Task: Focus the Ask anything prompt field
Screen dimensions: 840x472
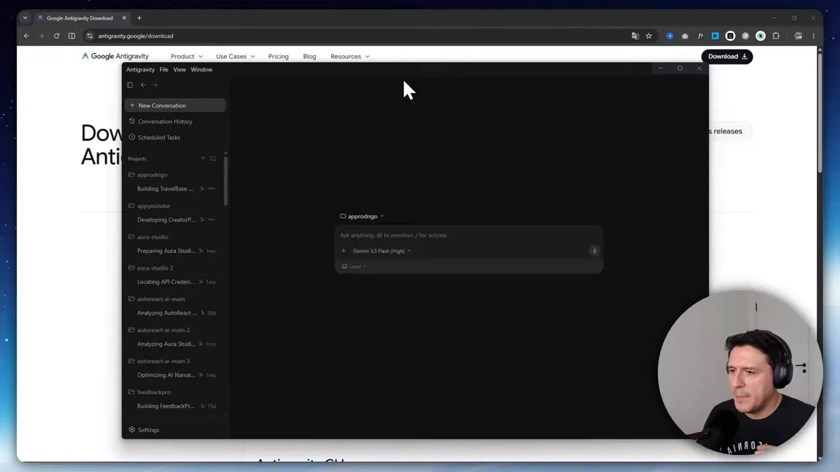Action: click(469, 235)
